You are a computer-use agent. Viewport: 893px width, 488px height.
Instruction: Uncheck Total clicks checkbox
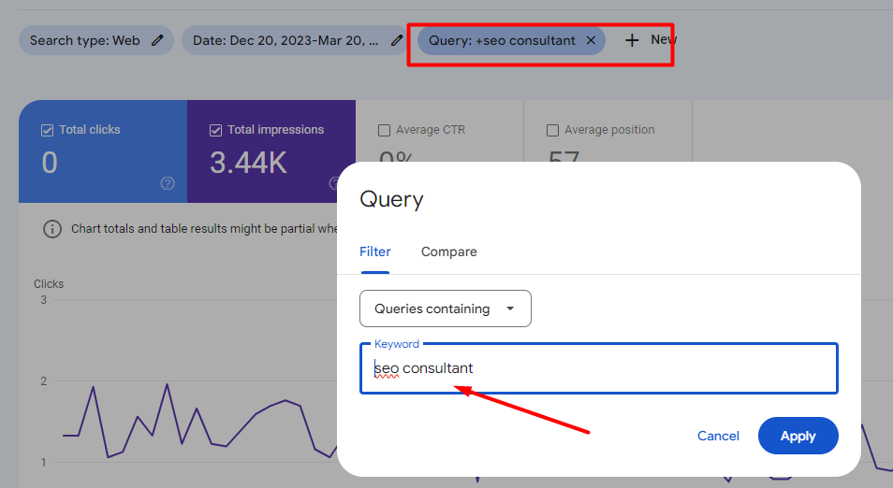[x=47, y=130]
